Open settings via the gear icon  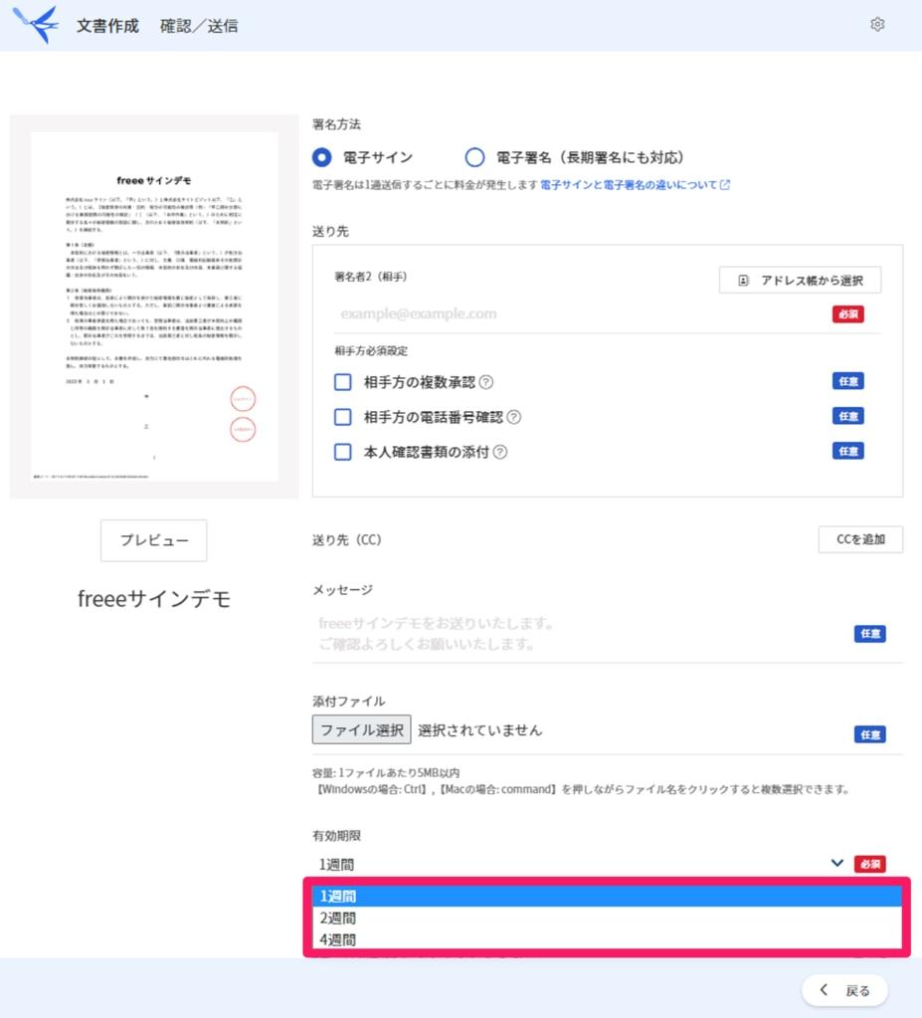coord(877,25)
